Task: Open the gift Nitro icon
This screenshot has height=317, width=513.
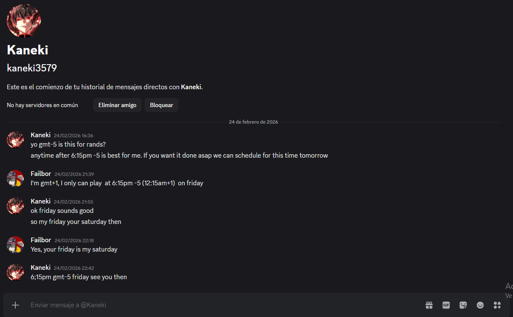Action: coord(429,305)
